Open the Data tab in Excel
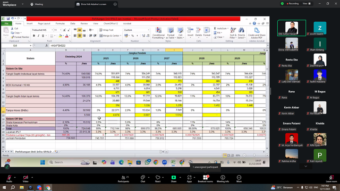 tap(73, 23)
